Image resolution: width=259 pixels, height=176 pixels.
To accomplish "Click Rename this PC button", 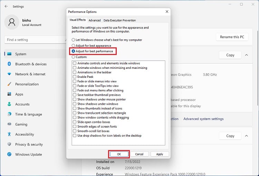I will [232, 37].
